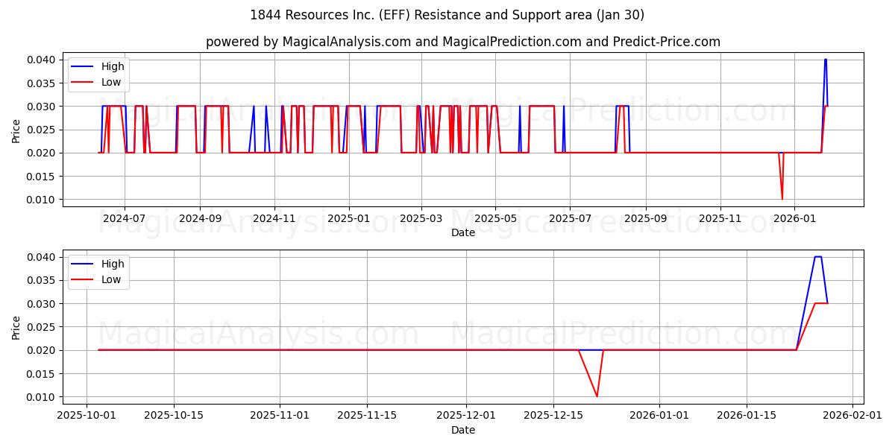
Task: Click the bottom chart x-axis label '2026-01-01'
Action: pyautogui.click(x=659, y=416)
